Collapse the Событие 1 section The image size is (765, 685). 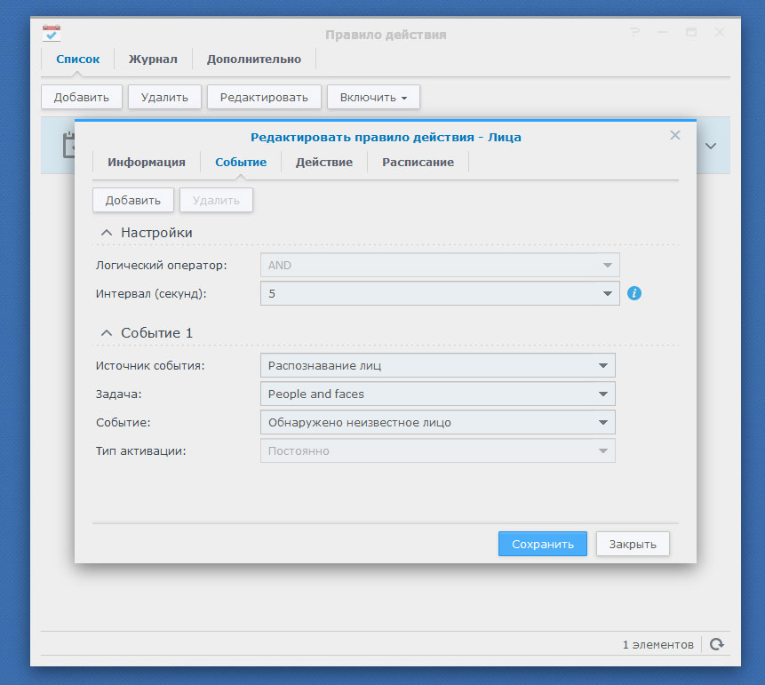coord(107,333)
